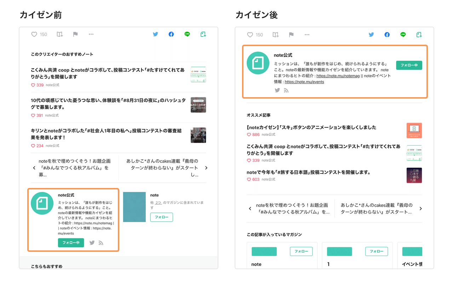Share on Facebook in the カイゼン前 panel
Screen dimensions: 453x288
pyautogui.click(x=171, y=34)
